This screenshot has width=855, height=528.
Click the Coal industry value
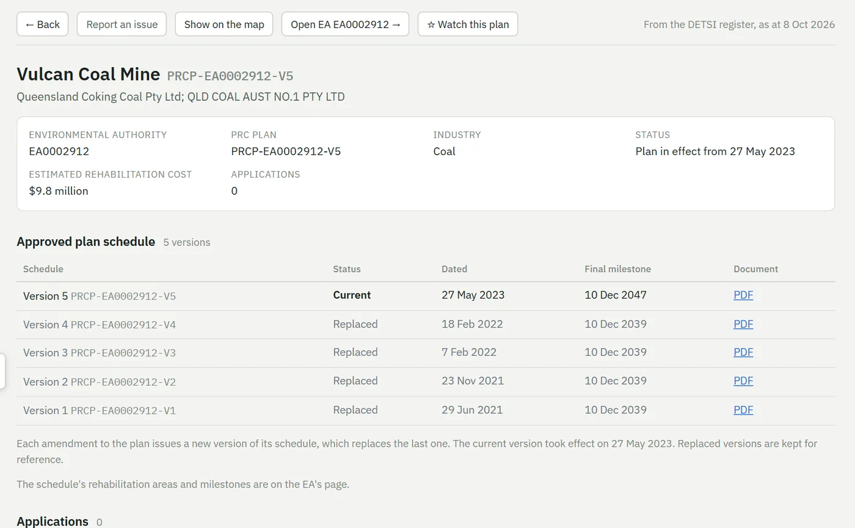coord(444,151)
